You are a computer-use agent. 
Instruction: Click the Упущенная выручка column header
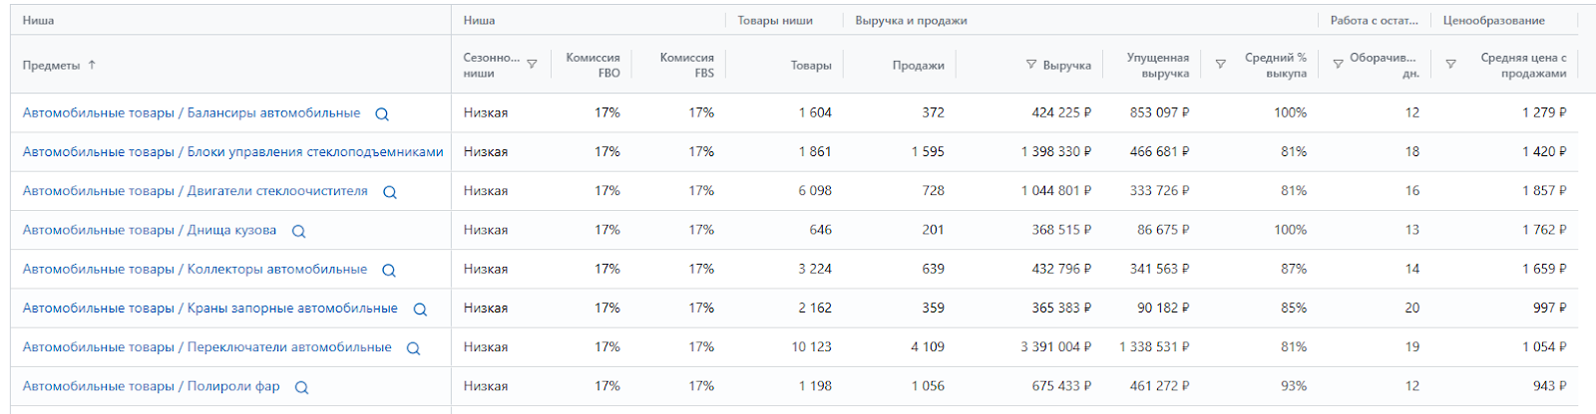tap(1157, 66)
